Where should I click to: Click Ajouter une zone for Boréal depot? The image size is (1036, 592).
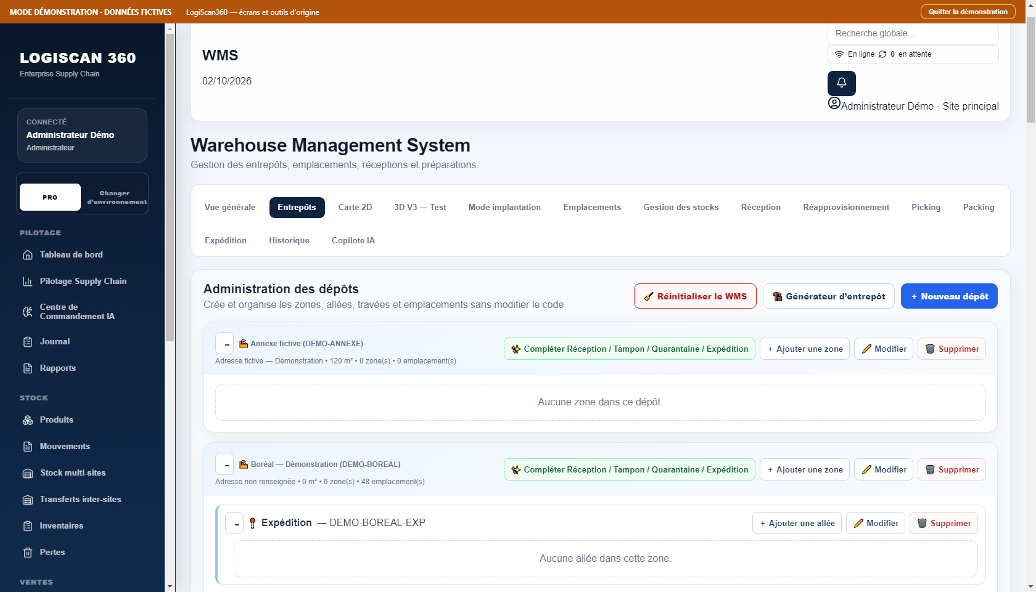click(805, 469)
